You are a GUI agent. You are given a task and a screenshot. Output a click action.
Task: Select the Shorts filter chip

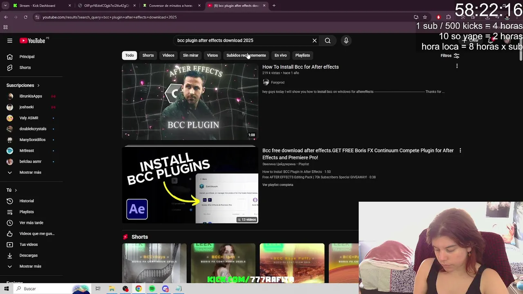(148, 55)
